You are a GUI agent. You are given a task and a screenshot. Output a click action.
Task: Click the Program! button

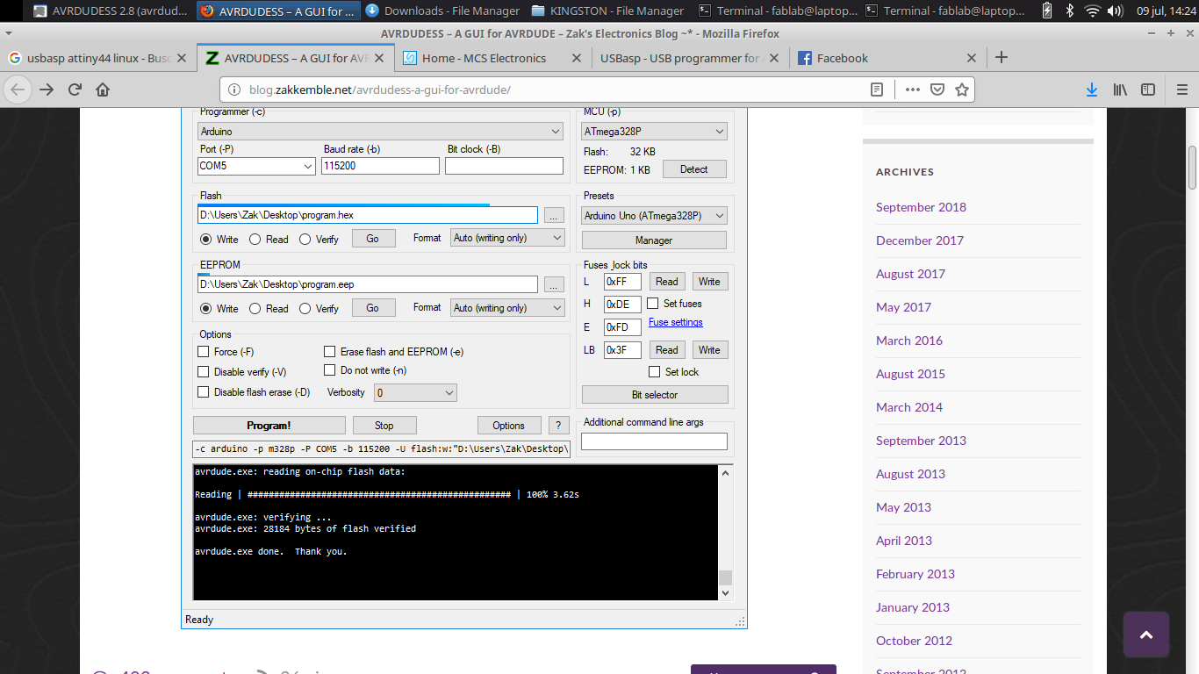269,426
